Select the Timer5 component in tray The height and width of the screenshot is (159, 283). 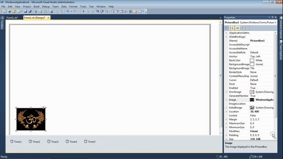coord(90,142)
